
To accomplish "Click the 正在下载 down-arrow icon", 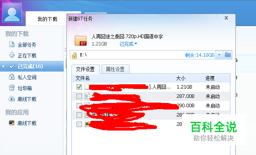I will pos(12,55).
